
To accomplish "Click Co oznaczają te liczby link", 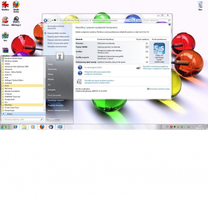I will pos(93,67).
